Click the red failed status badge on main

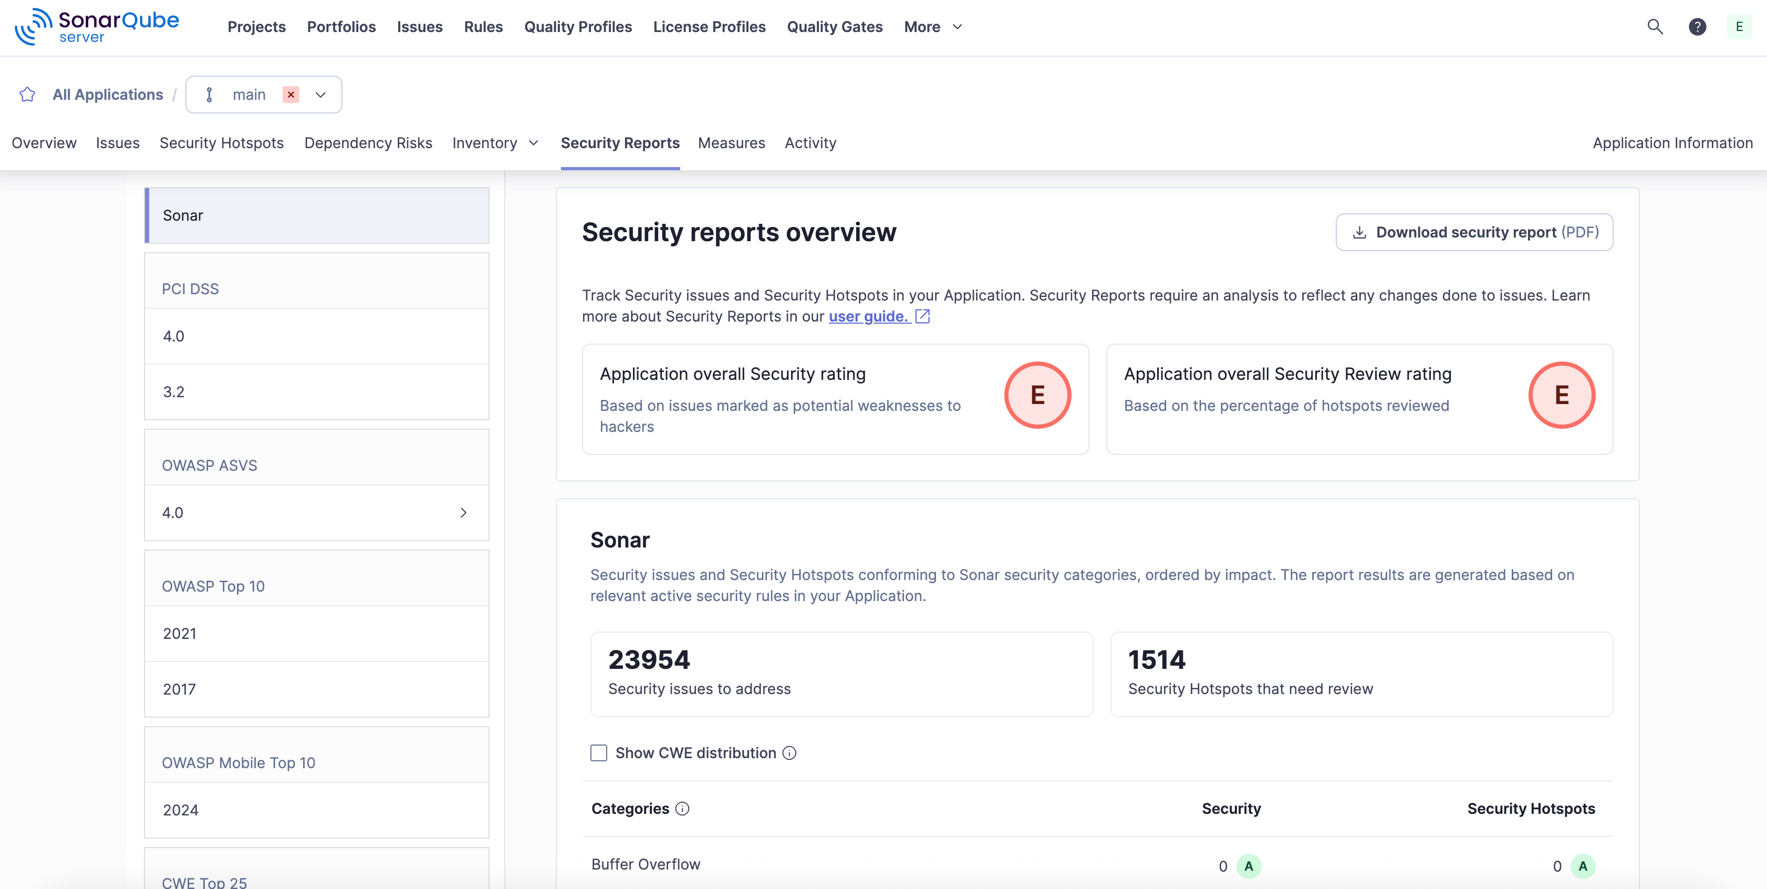pyautogui.click(x=291, y=95)
